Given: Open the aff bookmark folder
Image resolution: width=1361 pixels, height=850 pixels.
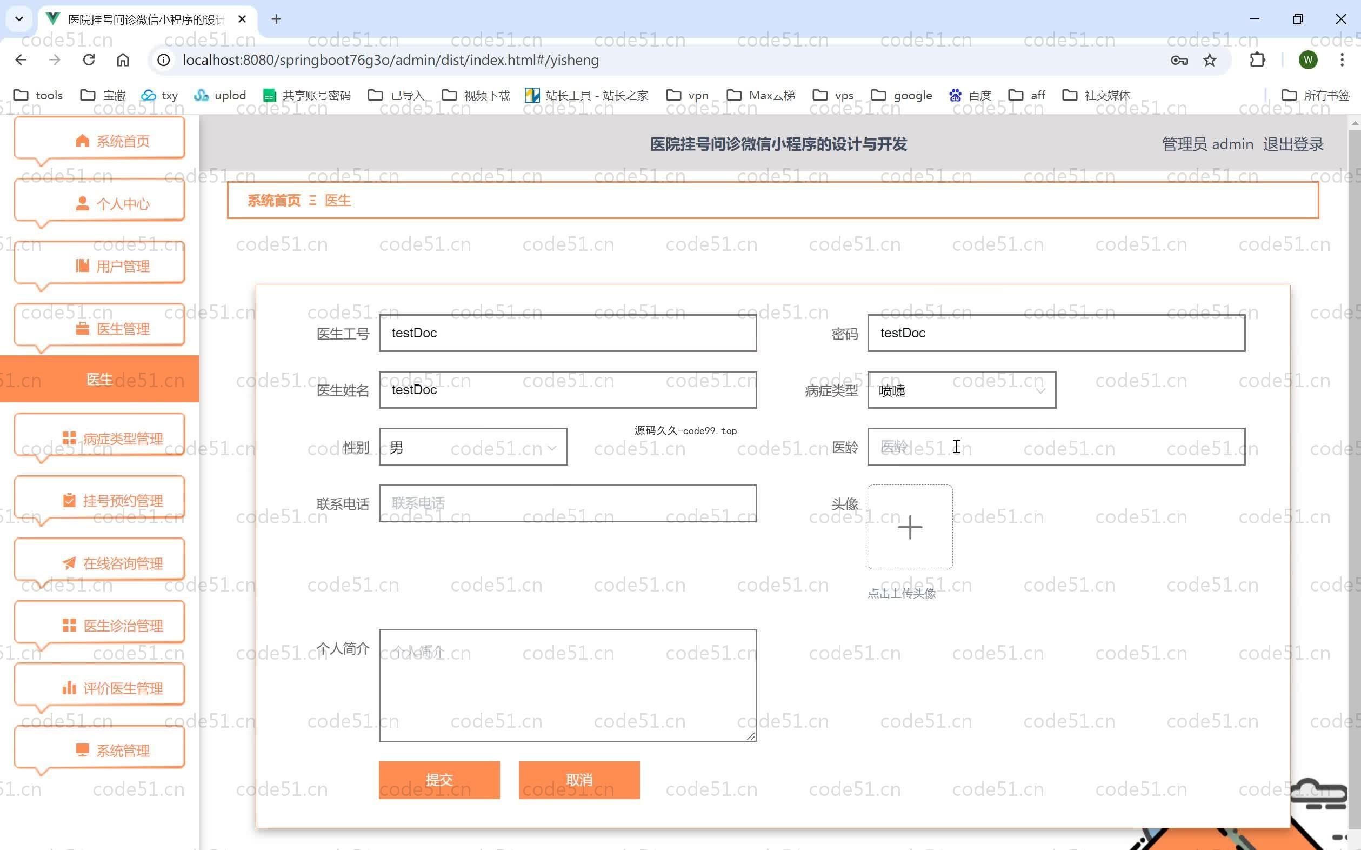Looking at the screenshot, I should pyautogui.click(x=1026, y=95).
